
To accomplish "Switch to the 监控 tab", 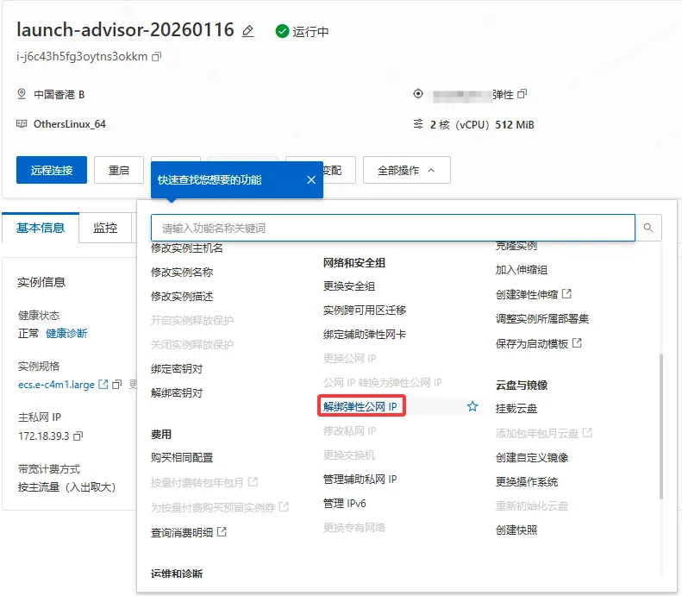I will click(105, 228).
